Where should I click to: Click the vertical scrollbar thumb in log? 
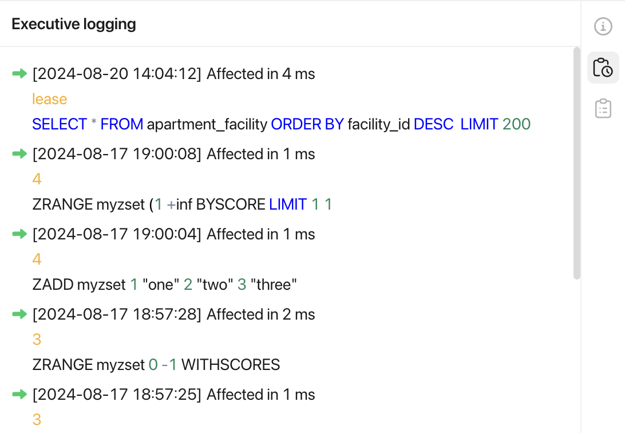point(576,163)
